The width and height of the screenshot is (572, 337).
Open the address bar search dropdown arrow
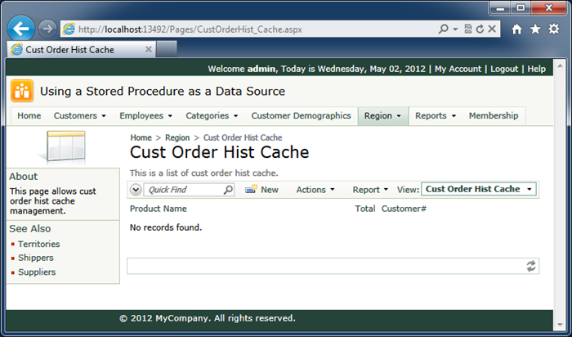click(x=455, y=29)
